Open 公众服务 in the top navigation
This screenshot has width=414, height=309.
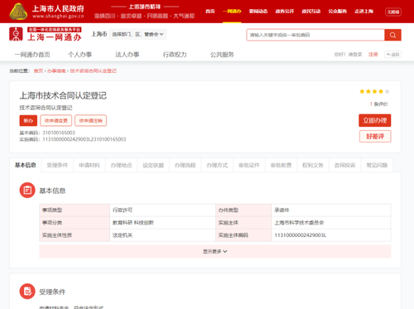(x=338, y=12)
